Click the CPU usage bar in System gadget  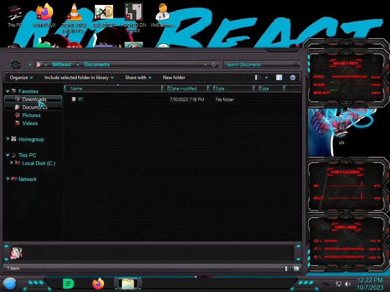tap(349, 77)
